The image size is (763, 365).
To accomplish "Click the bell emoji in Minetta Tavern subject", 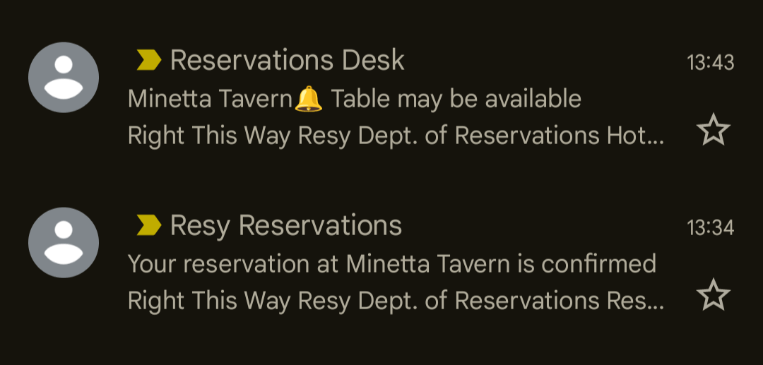I will (x=309, y=99).
